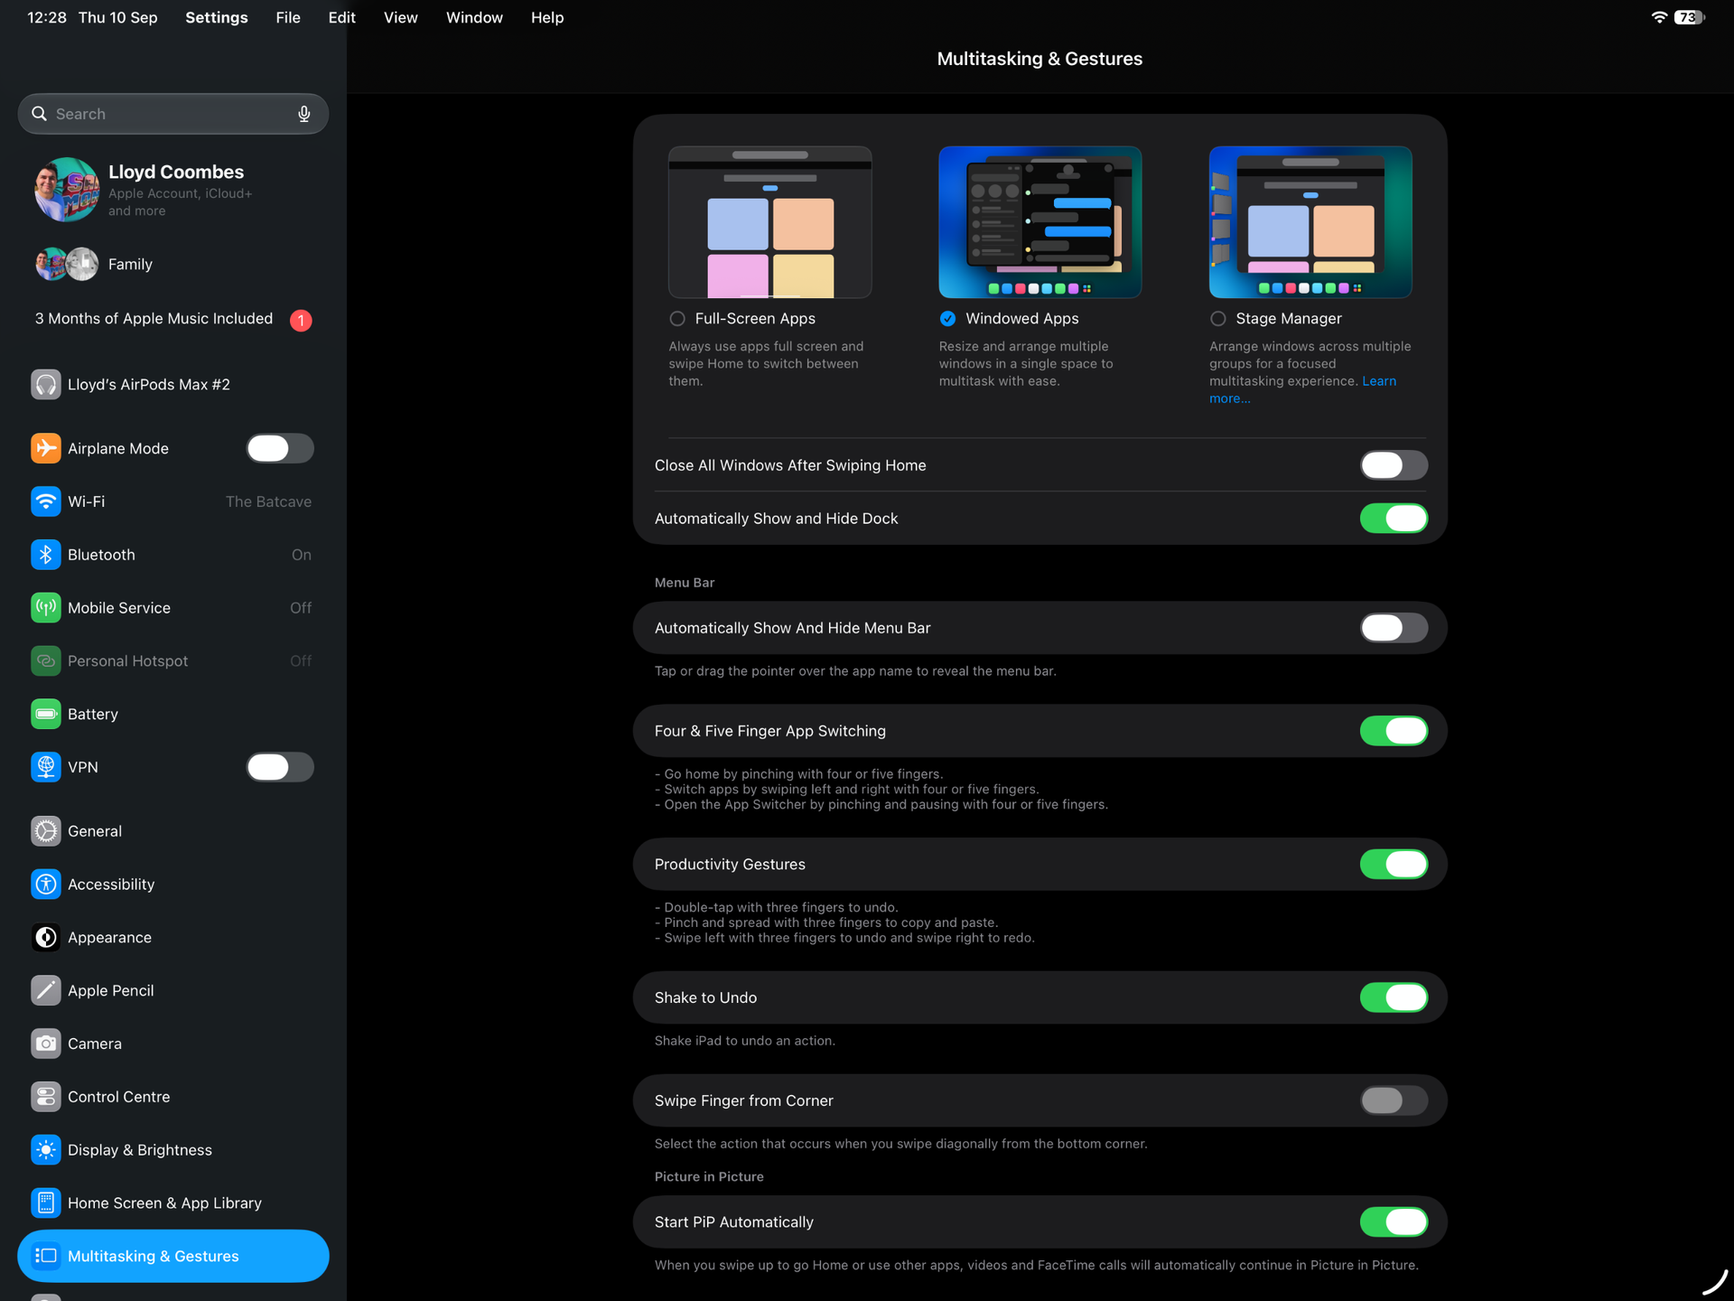
Task: Click the Wi-Fi status icon in menu bar
Action: pos(1659,17)
